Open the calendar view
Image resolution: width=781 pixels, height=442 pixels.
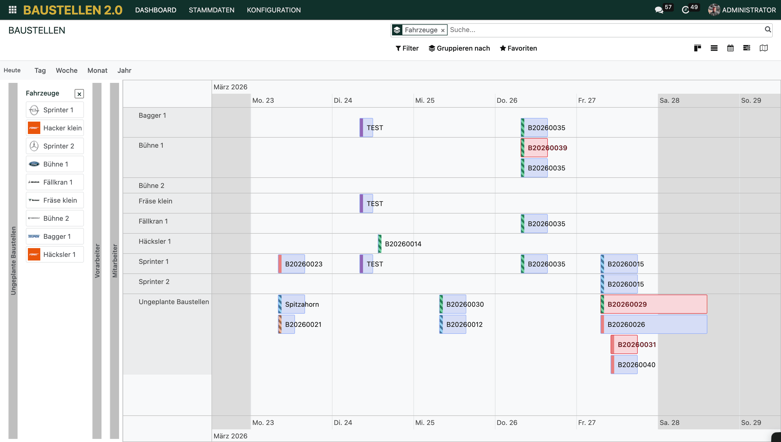[730, 48]
